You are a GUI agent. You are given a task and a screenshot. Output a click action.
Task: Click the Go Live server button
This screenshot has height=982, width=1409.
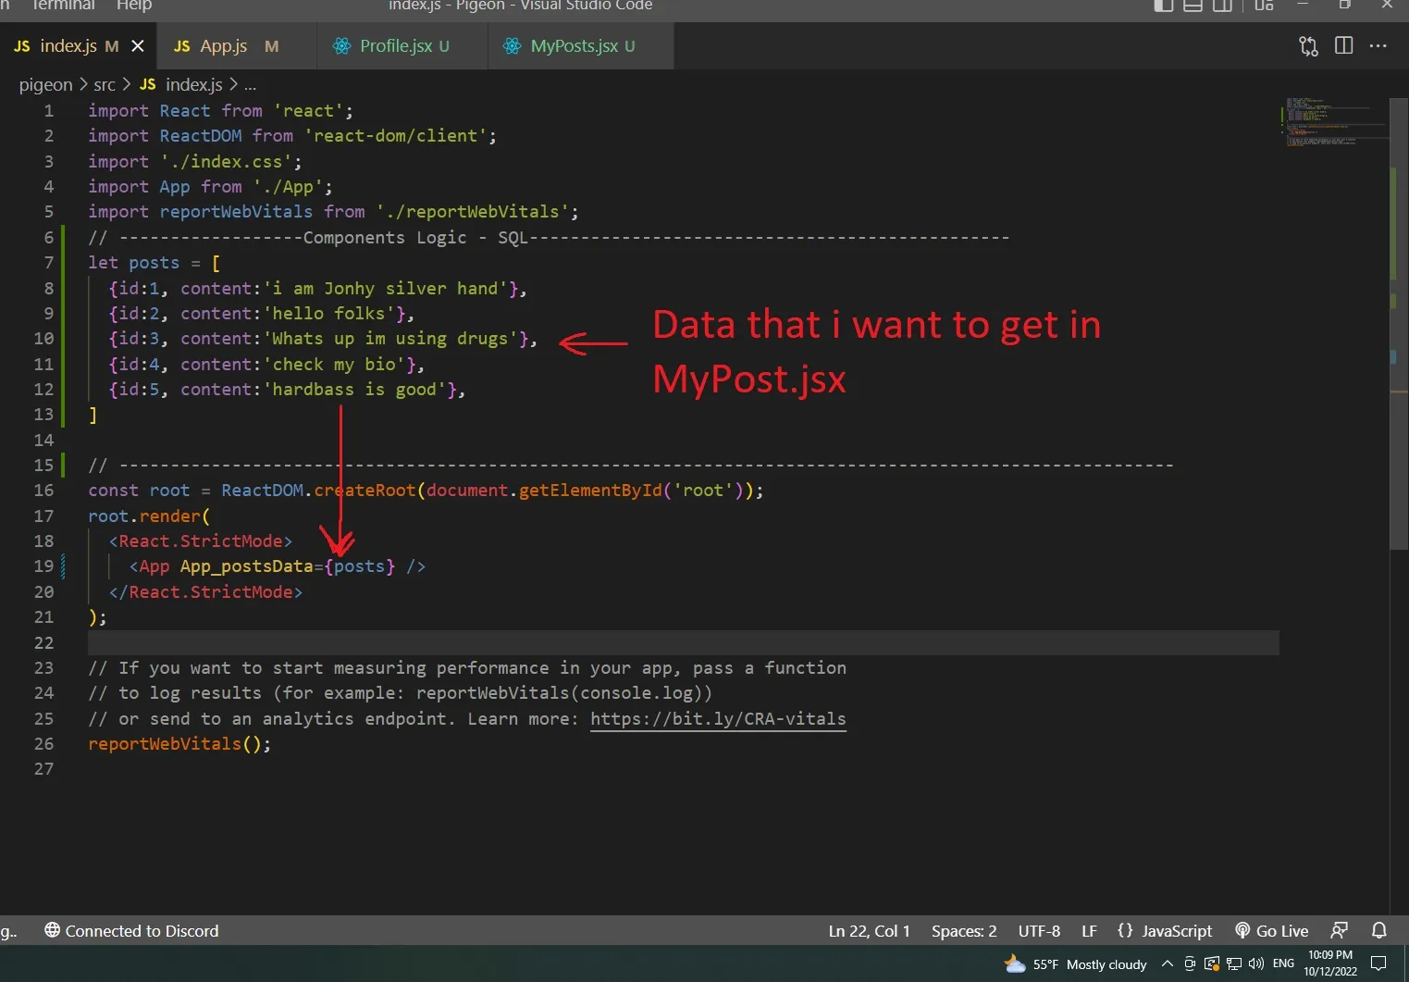point(1272,931)
